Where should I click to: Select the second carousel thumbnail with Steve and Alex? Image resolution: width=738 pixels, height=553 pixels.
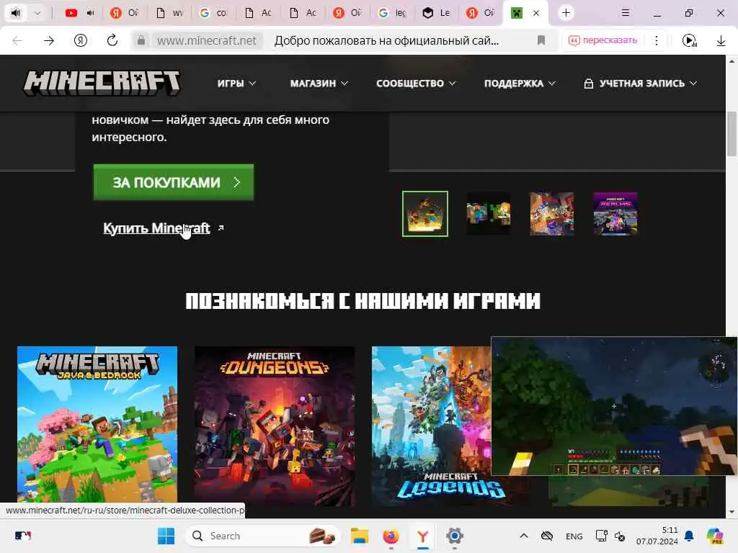click(x=489, y=214)
